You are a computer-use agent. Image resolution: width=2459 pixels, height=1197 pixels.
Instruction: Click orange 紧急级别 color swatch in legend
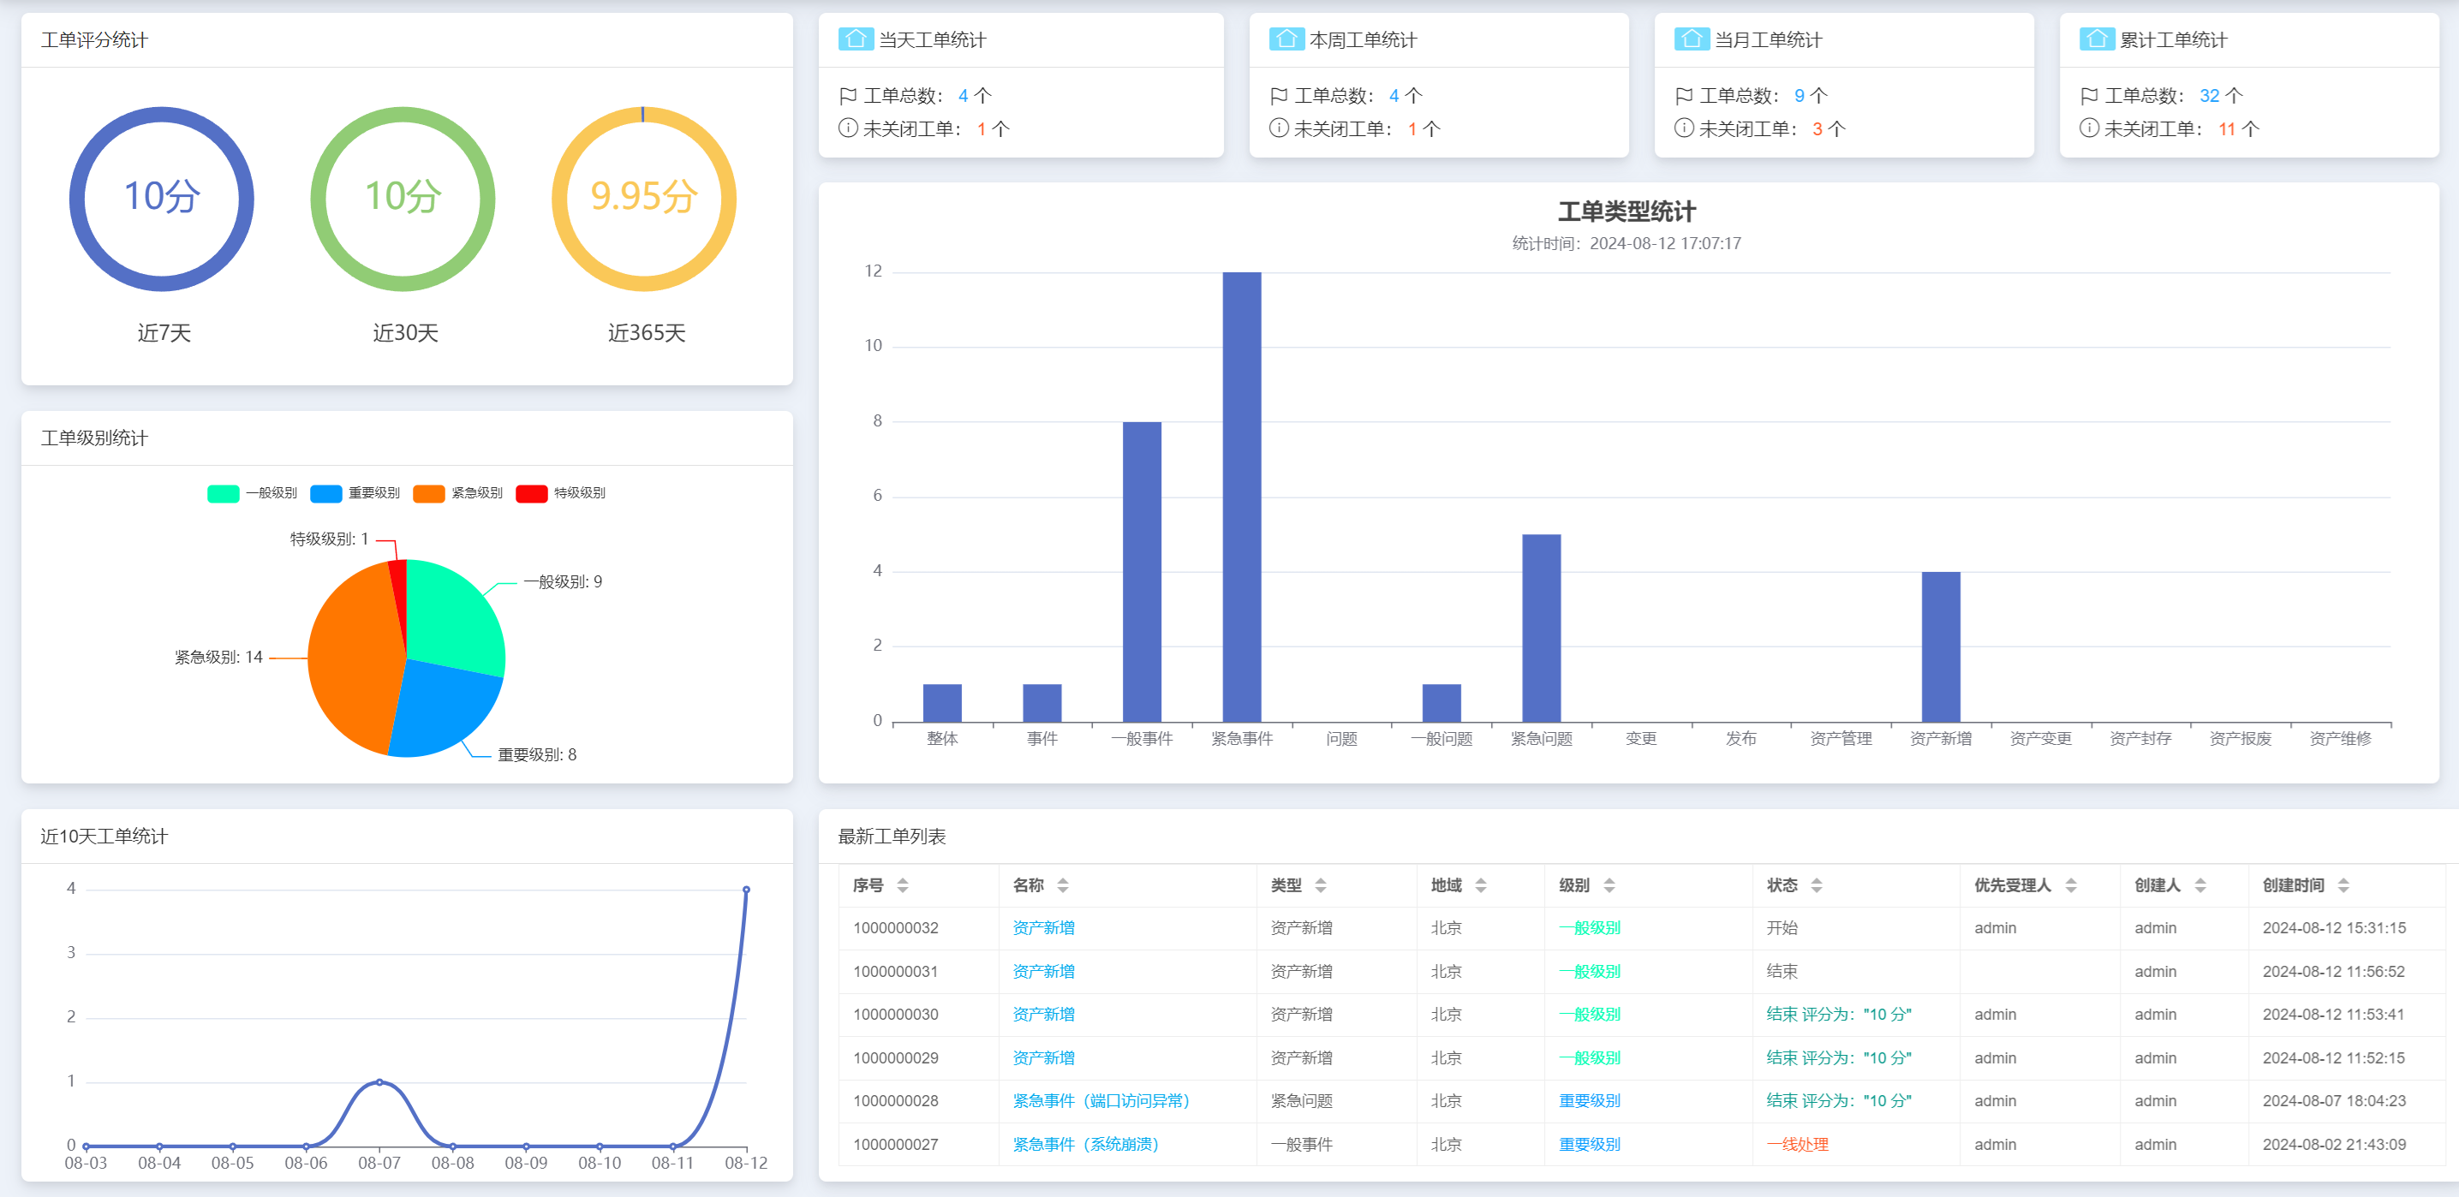[x=428, y=492]
